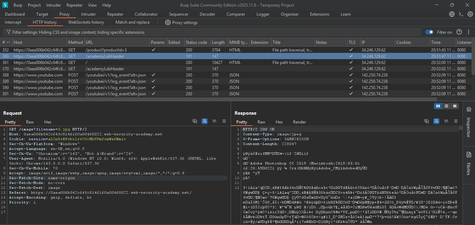
Task: Select stacked layout for the message editors
Action: (446, 106)
